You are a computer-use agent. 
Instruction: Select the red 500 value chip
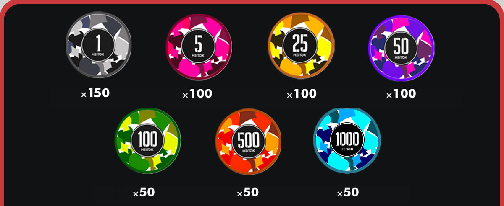tap(248, 142)
